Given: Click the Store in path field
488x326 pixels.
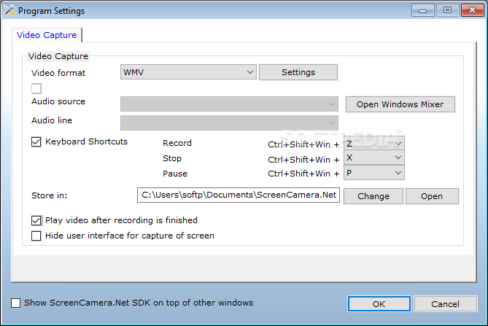Looking at the screenshot, I should (238, 195).
